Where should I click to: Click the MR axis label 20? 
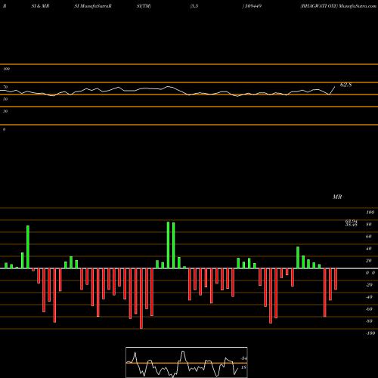point(369,261)
